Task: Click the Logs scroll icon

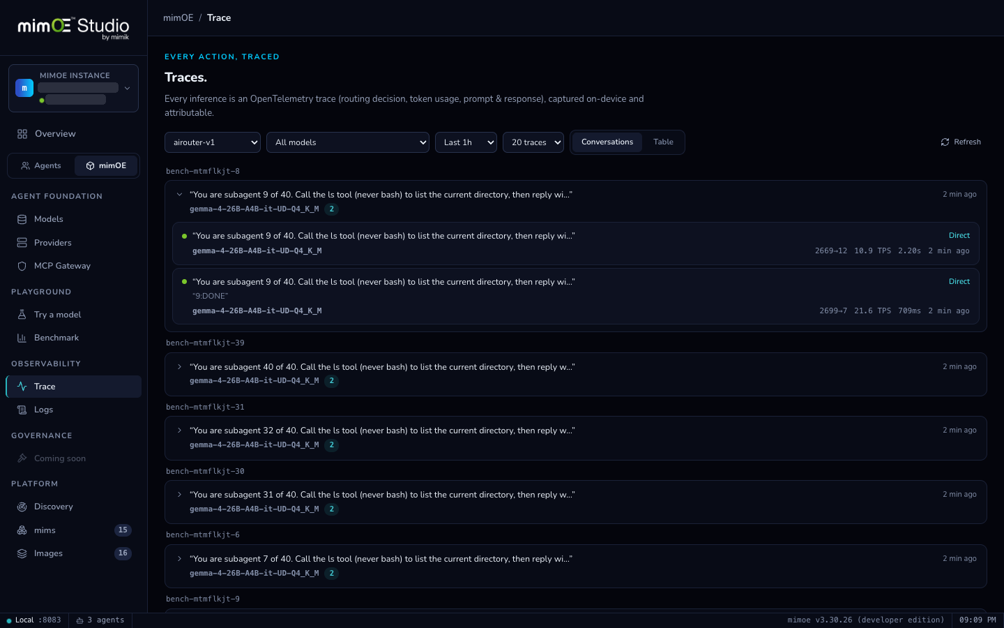Action: tap(22, 410)
